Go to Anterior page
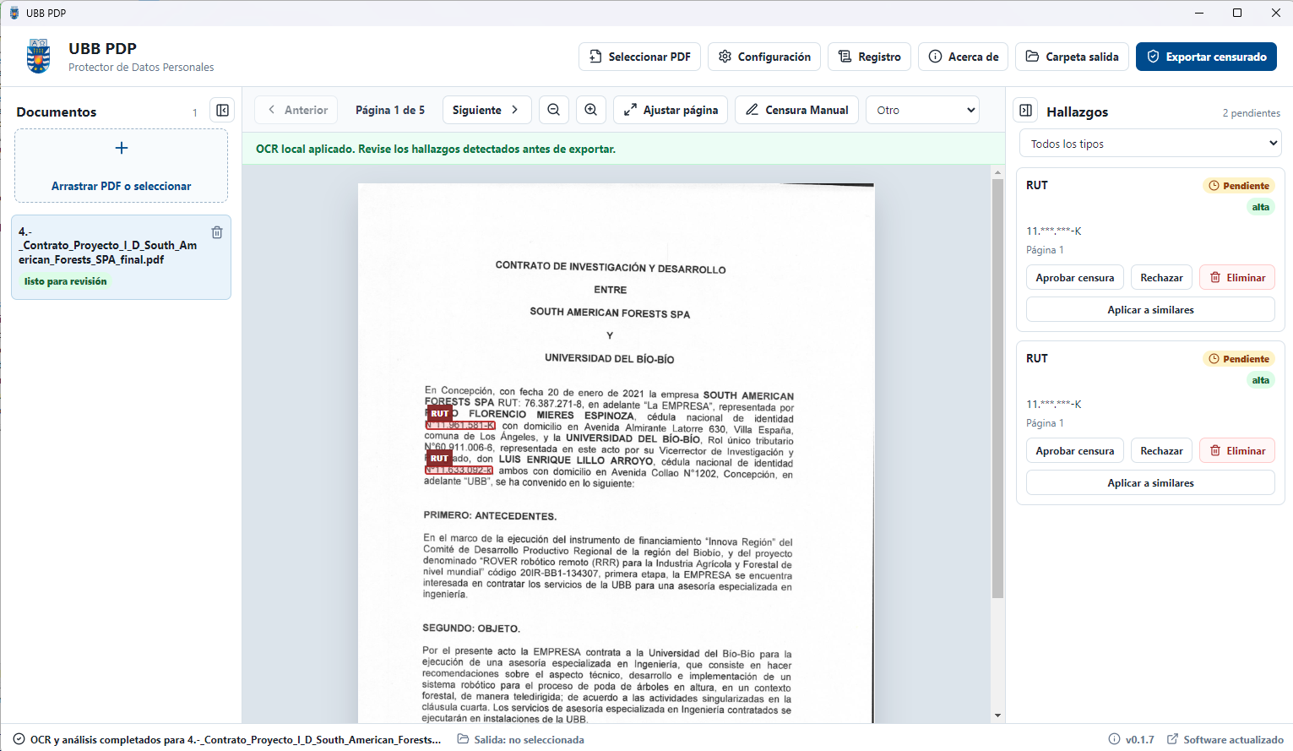The width and height of the screenshot is (1293, 751). point(296,110)
